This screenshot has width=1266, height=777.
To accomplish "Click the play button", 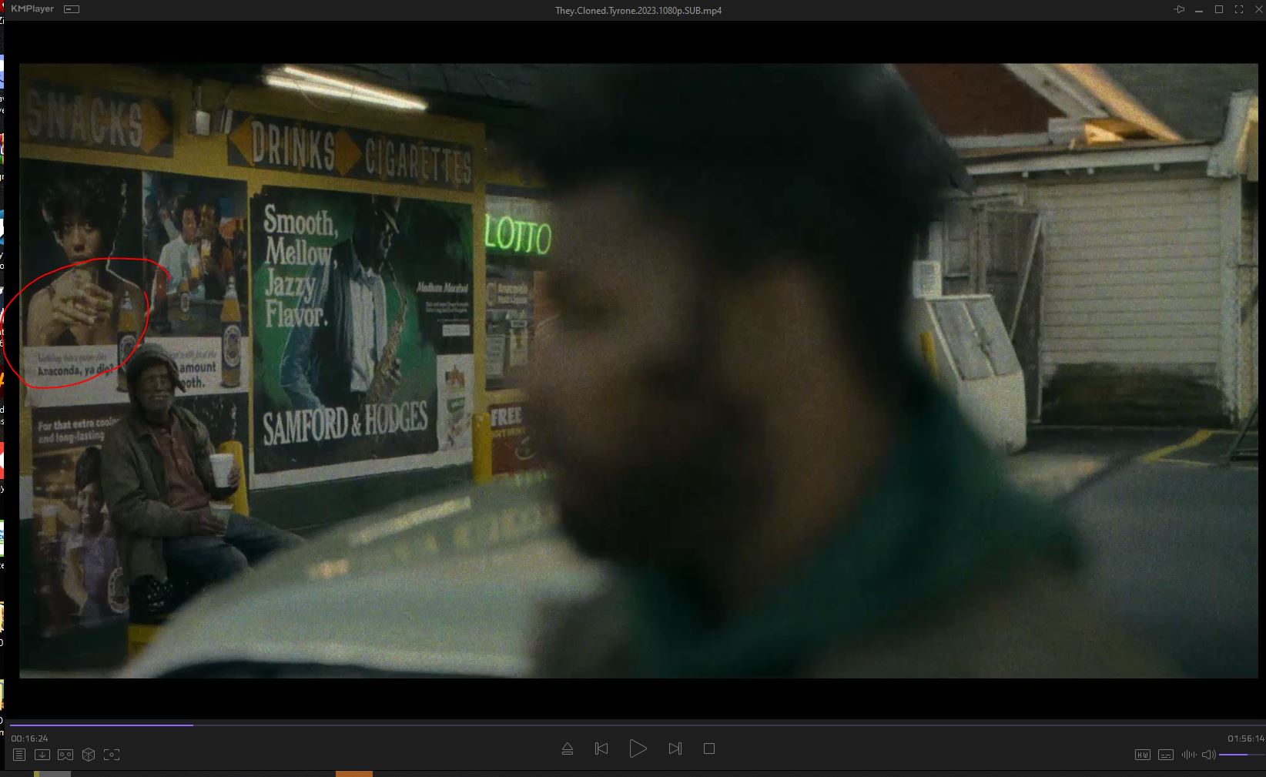I will (638, 749).
